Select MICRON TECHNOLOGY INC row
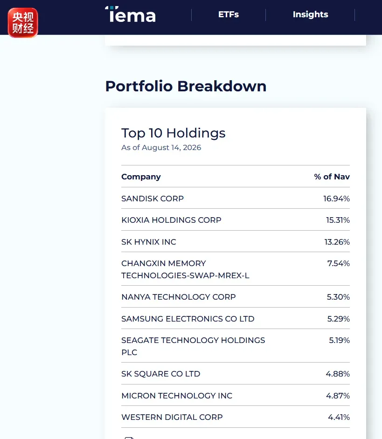This screenshot has height=439, width=382. pyautogui.click(x=236, y=395)
